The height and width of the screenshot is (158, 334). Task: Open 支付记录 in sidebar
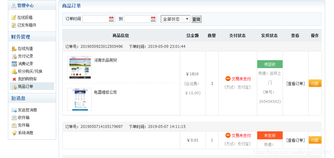point(25,56)
